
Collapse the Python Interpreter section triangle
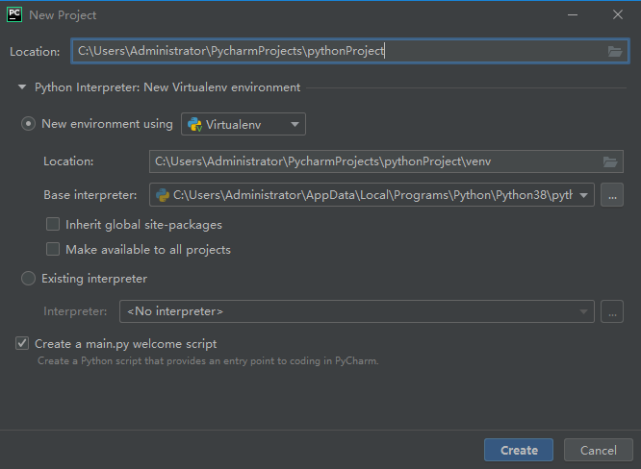coord(22,87)
